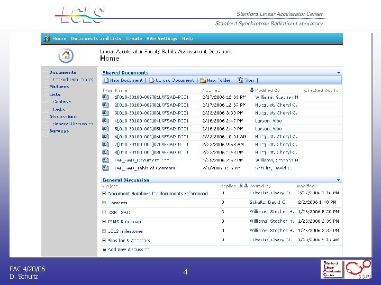Open 'Document Numbers for documents referenced' subject
The height and width of the screenshot is (285, 381).
coord(158,193)
